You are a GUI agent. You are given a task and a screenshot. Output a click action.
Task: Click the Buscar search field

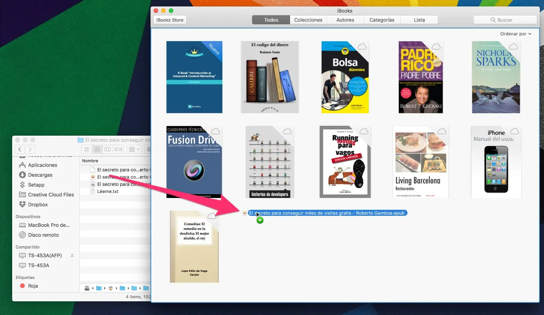505,20
